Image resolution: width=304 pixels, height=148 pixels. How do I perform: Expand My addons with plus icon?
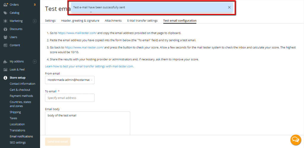(35, 62)
